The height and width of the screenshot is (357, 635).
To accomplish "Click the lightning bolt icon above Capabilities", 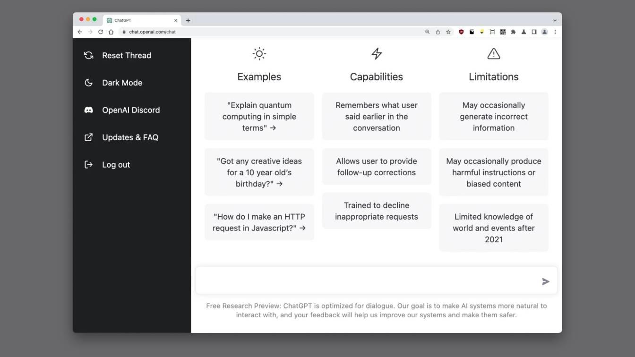I will coord(377,54).
